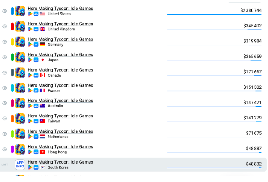Click App Store icon in Germany row
This screenshot has height=182, width=268.
tap(36, 45)
